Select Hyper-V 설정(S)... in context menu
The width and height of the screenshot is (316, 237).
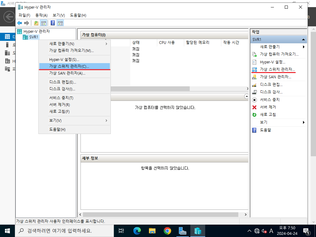click(75, 60)
